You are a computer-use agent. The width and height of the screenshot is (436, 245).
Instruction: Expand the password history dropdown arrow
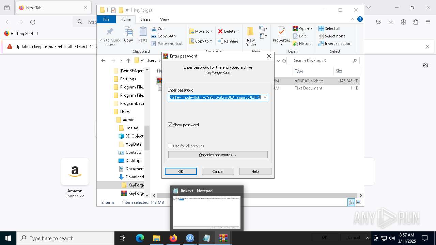[265, 98]
